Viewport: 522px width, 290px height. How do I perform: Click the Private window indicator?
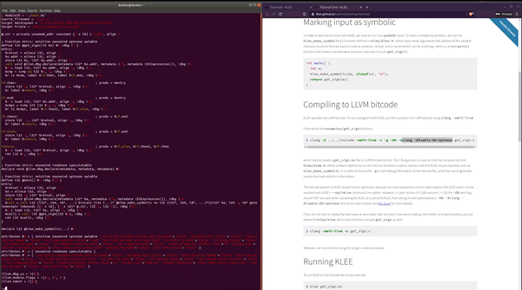coord(503,14)
